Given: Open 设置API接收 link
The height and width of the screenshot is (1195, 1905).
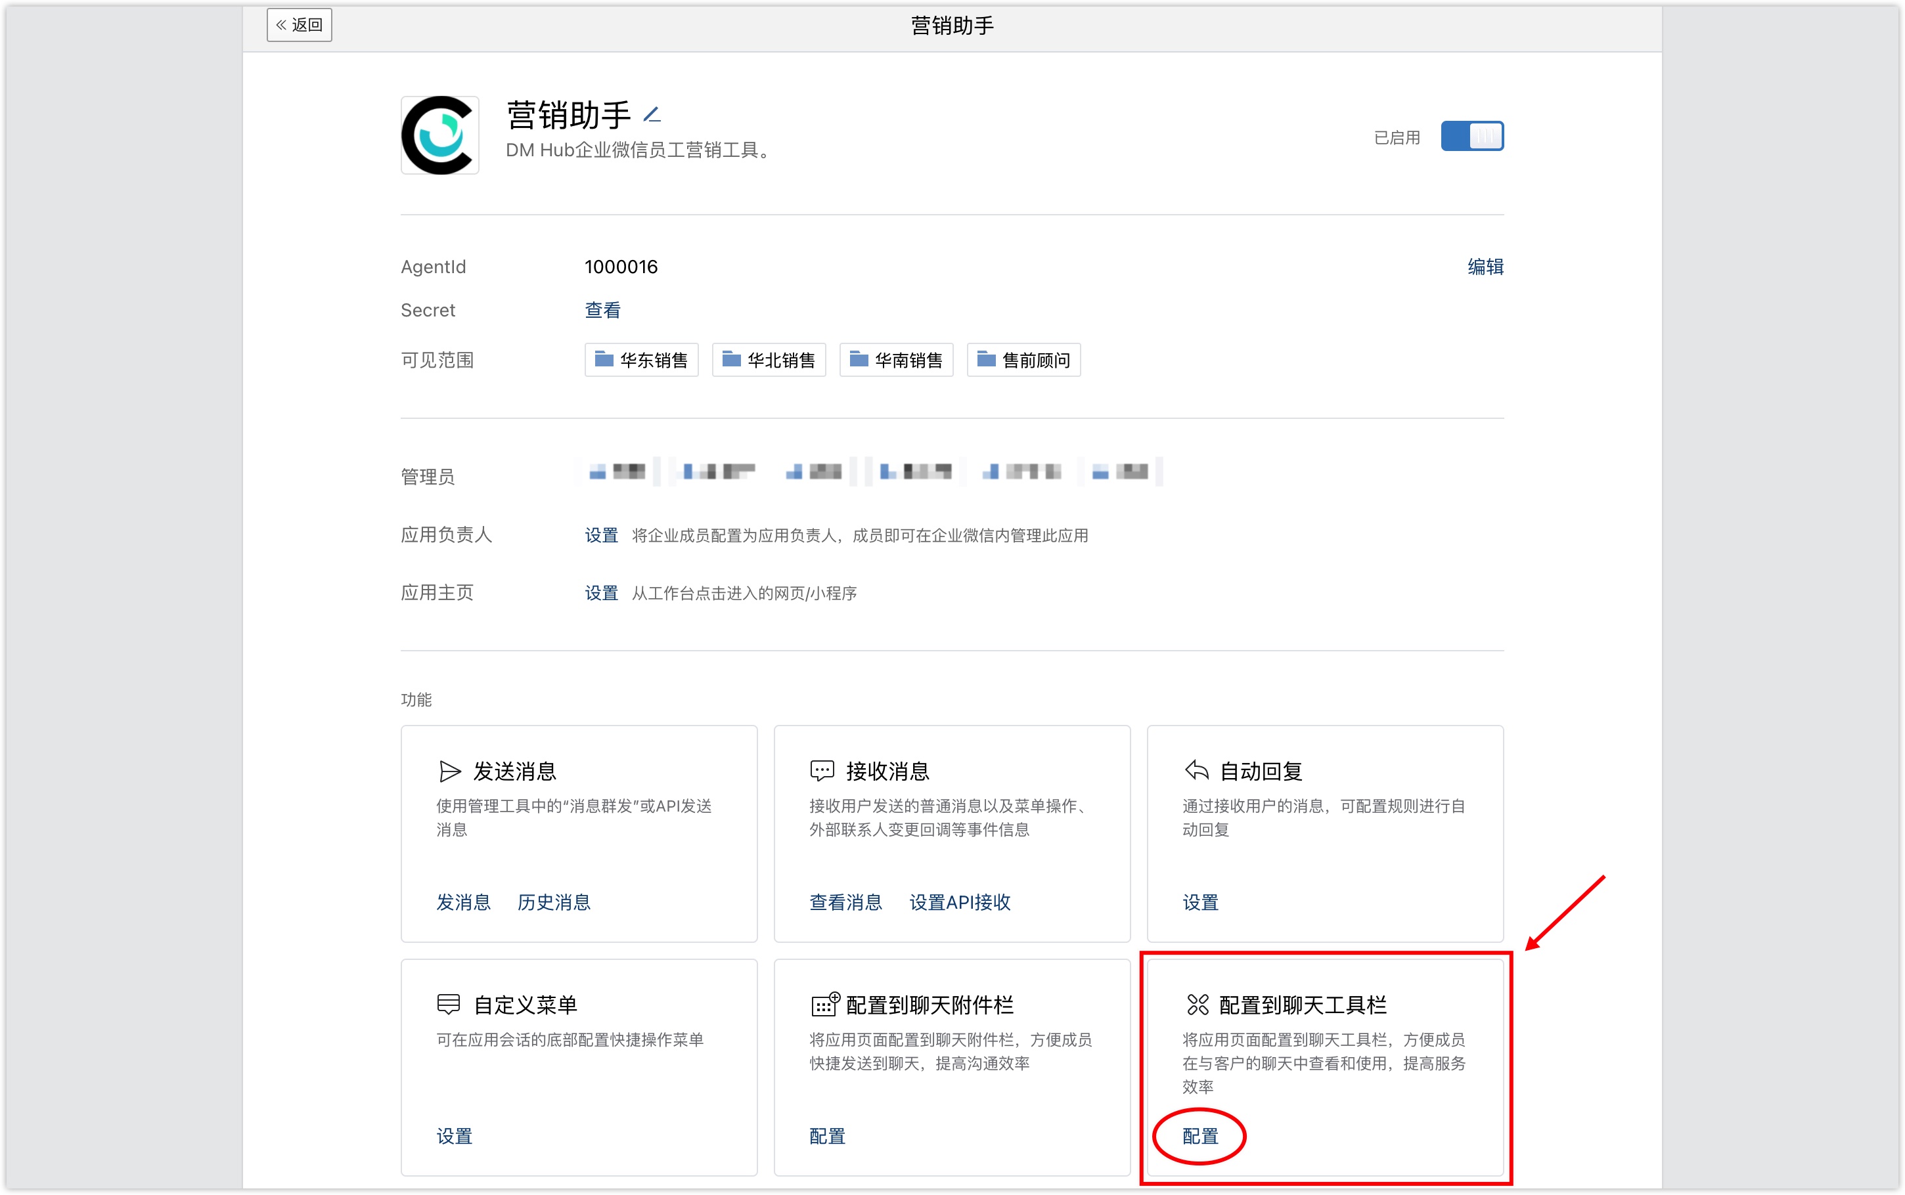Looking at the screenshot, I should pyautogui.click(x=960, y=903).
